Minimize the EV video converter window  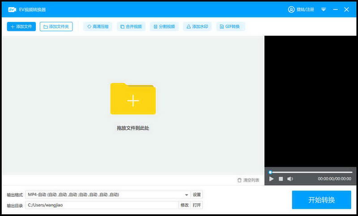click(x=335, y=9)
